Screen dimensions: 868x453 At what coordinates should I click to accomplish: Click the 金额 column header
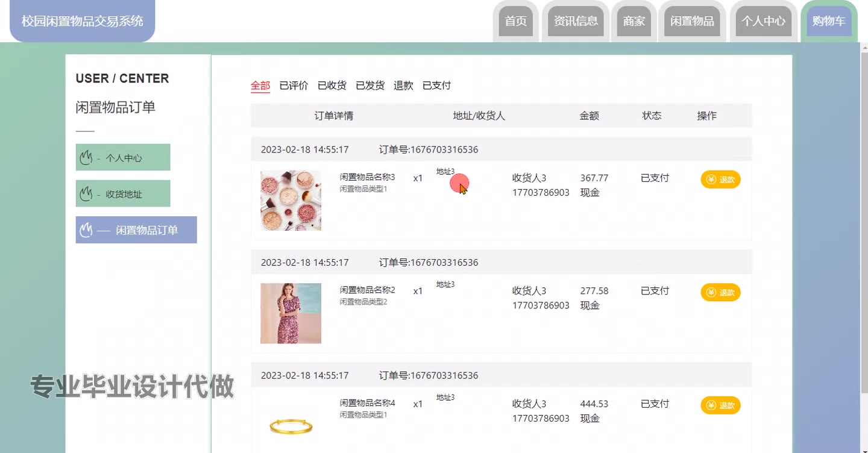point(590,116)
